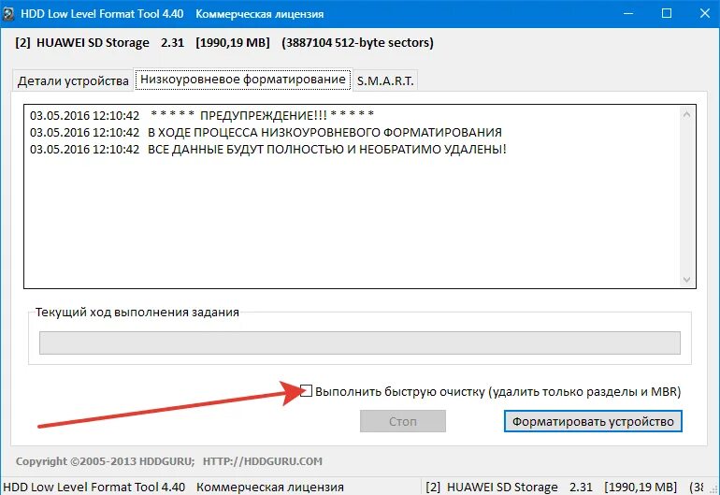The width and height of the screenshot is (720, 495).
Task: Click the Стоп button
Action: [x=403, y=421]
